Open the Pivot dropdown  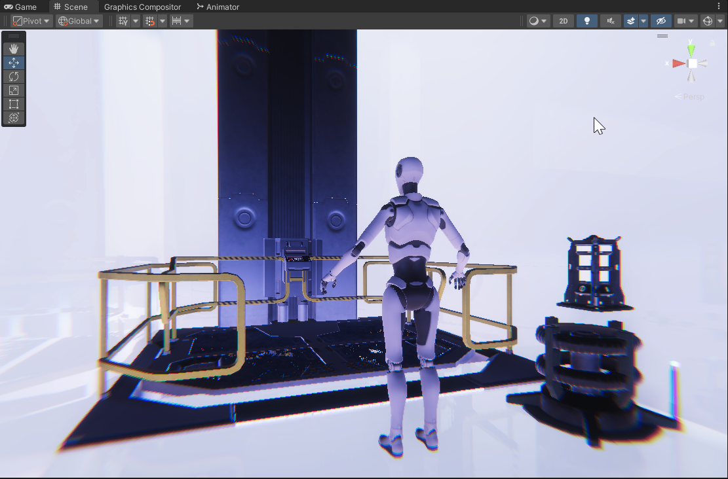click(x=31, y=21)
